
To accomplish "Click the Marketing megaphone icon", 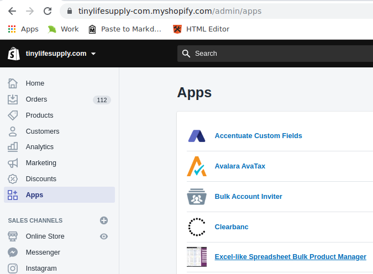I will click(13, 163).
